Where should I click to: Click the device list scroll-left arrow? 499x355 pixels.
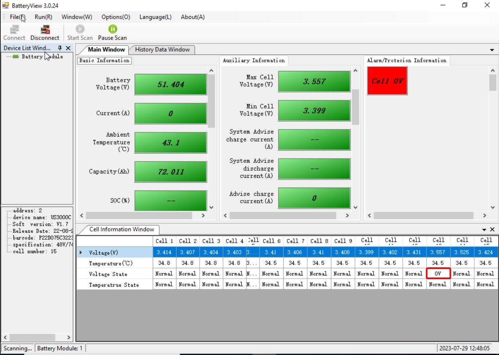point(5,338)
